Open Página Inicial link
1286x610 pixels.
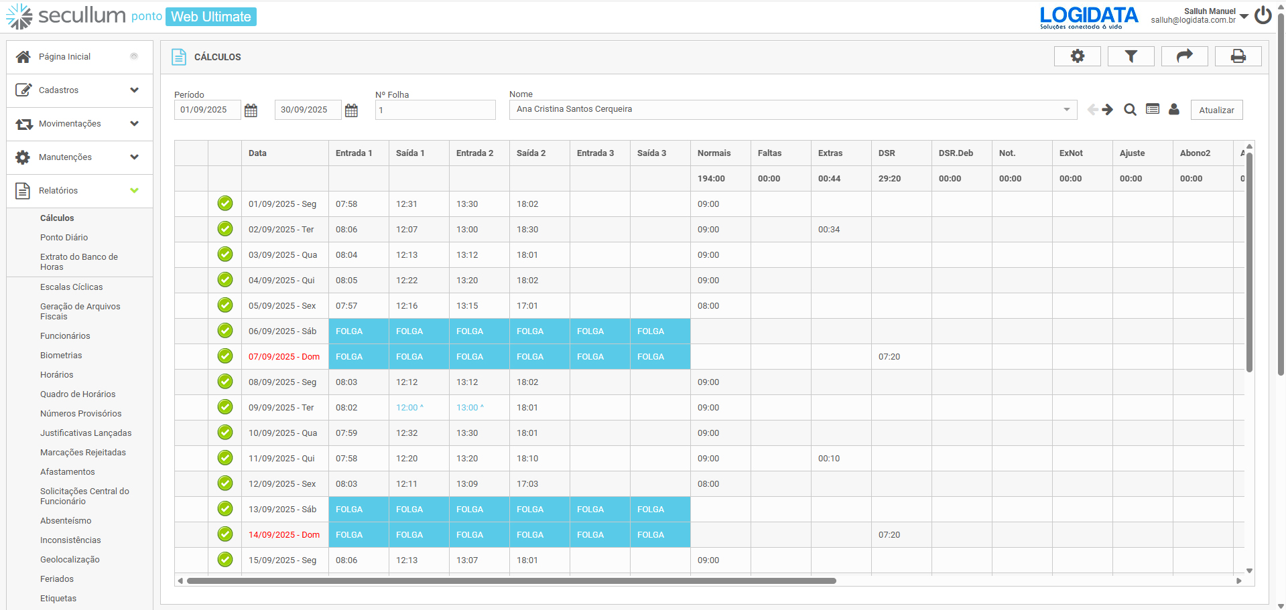pos(64,57)
